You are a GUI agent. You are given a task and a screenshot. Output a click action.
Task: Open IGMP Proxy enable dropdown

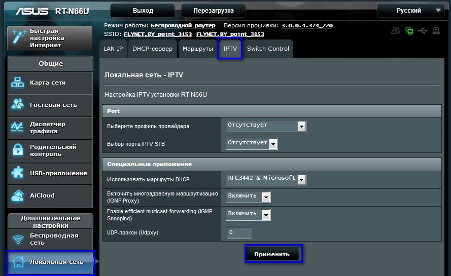(248, 197)
